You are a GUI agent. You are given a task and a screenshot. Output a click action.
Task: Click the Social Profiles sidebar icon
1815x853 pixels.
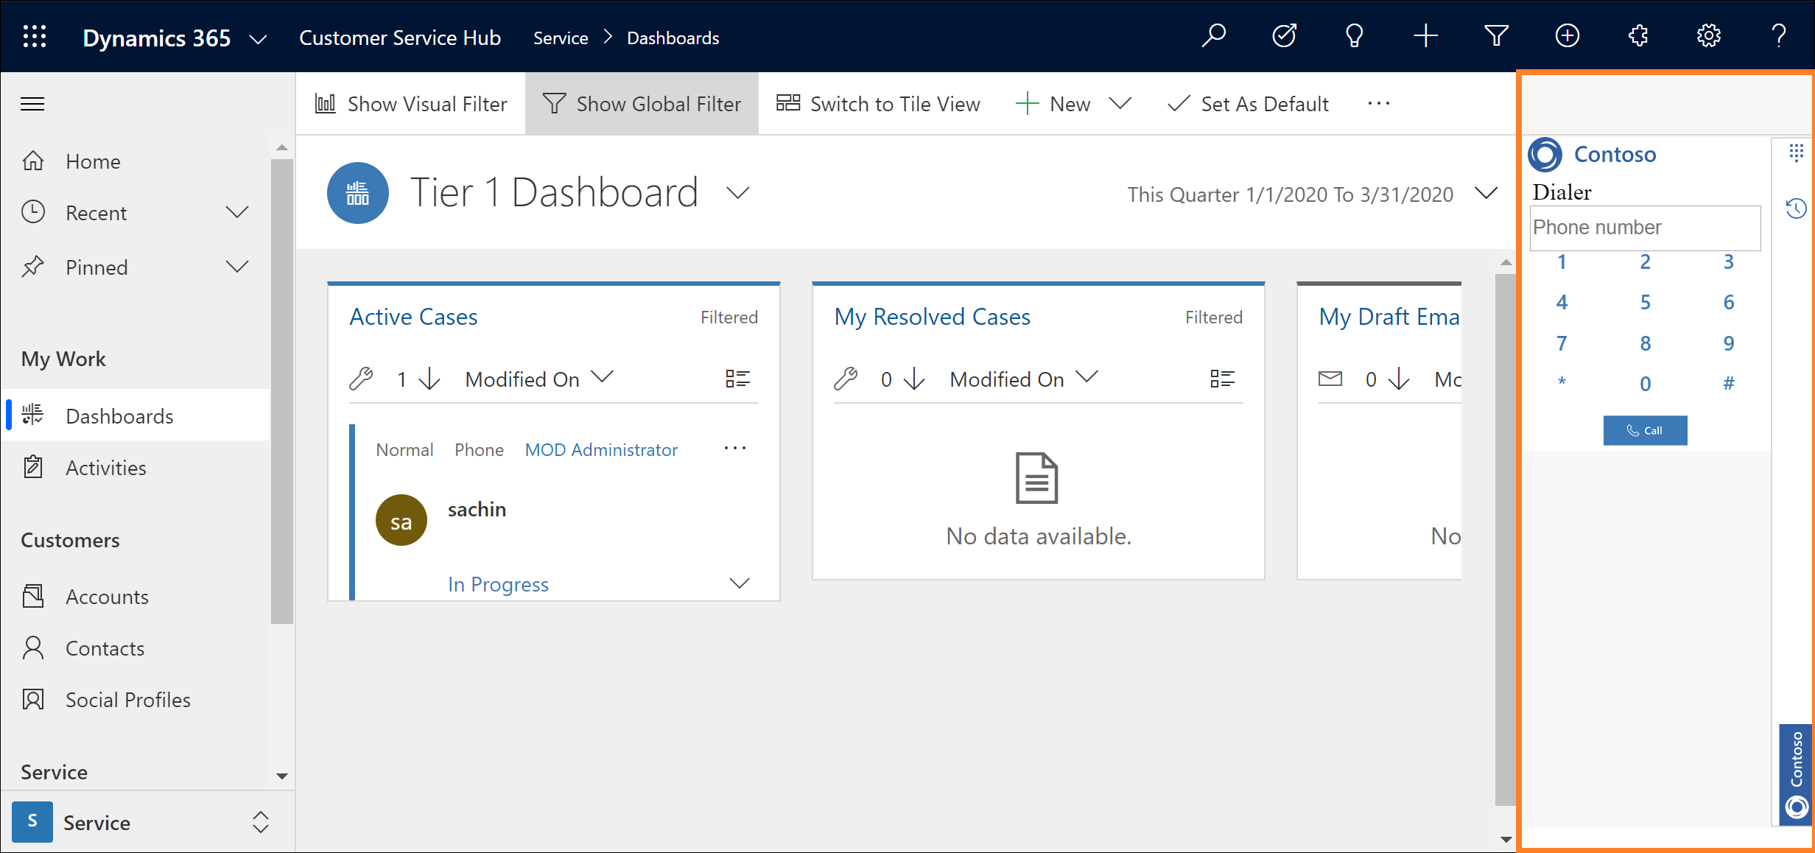(32, 699)
